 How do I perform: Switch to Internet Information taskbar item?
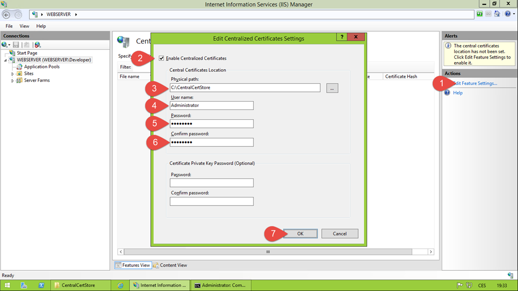160,285
